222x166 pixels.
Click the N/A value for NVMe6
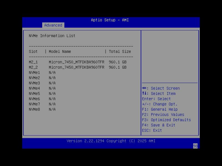point(52,99)
